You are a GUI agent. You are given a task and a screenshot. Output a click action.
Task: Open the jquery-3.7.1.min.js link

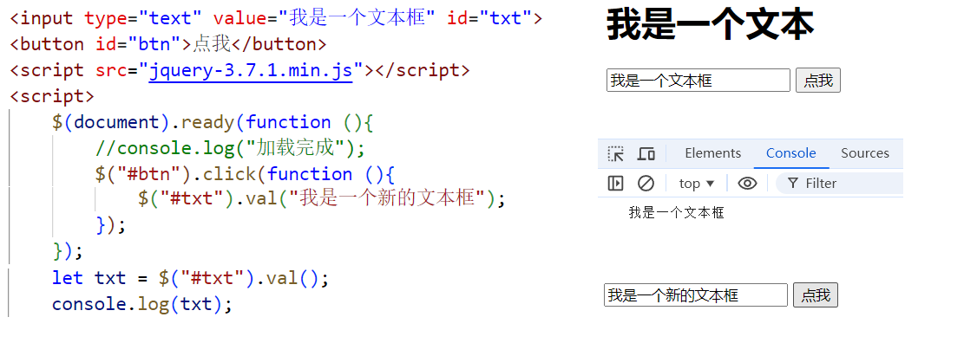(251, 70)
